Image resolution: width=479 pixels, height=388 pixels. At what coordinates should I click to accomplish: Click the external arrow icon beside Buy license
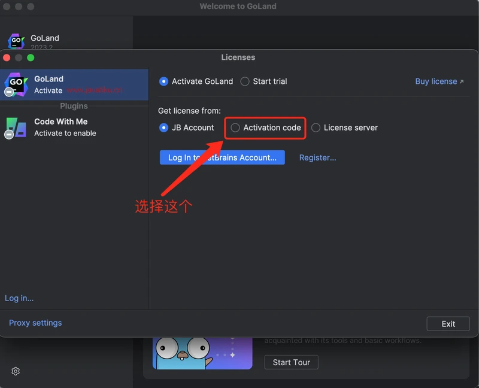click(462, 81)
